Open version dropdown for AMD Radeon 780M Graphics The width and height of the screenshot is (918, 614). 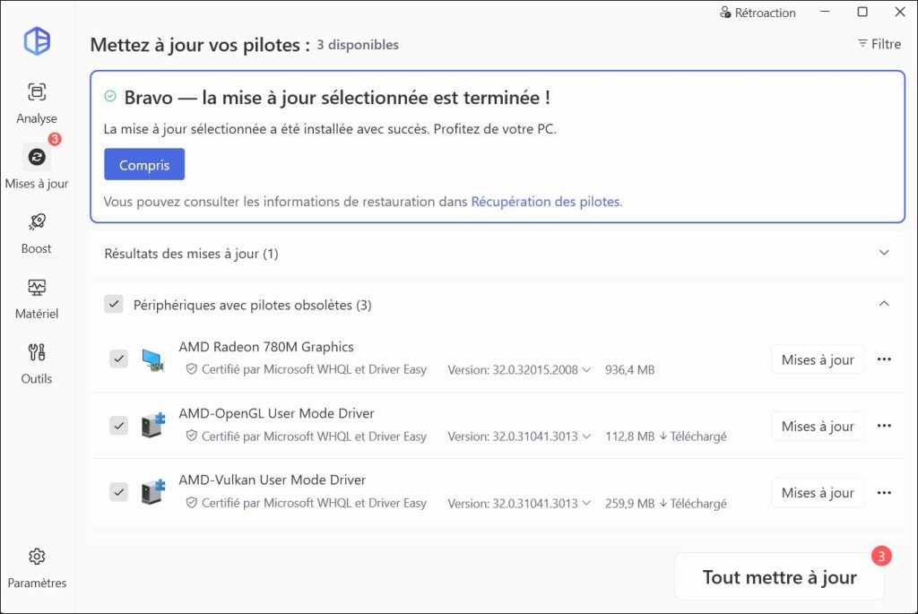586,370
